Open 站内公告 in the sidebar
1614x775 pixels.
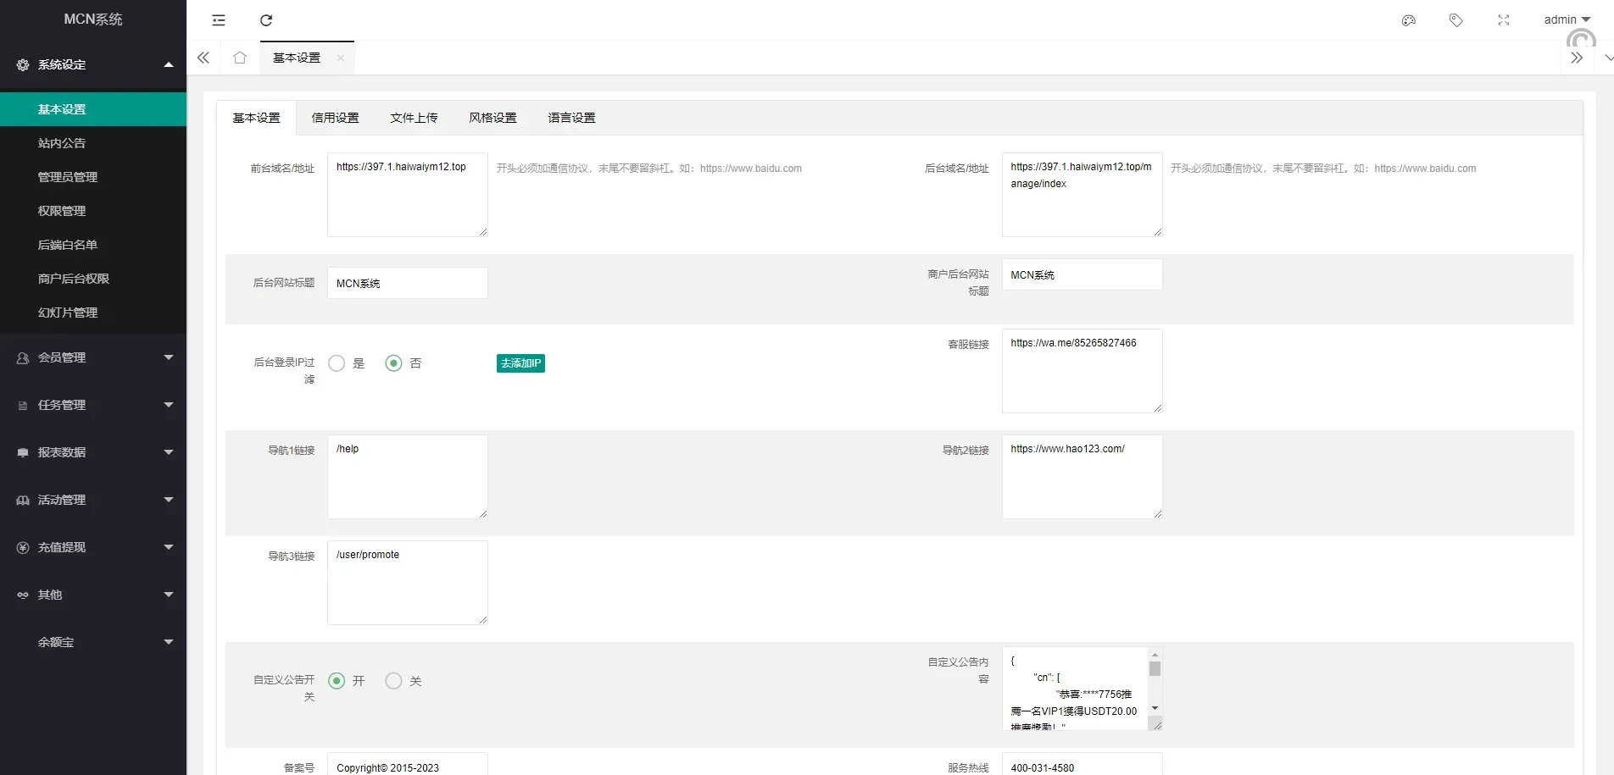coord(62,143)
